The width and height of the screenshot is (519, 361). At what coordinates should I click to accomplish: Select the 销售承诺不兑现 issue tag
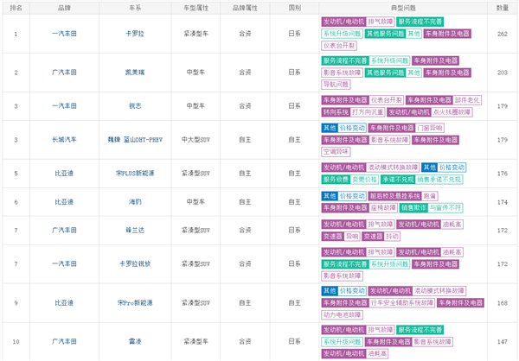coord(439,180)
